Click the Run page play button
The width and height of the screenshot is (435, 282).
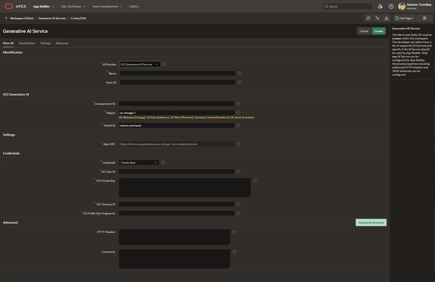pos(424,18)
